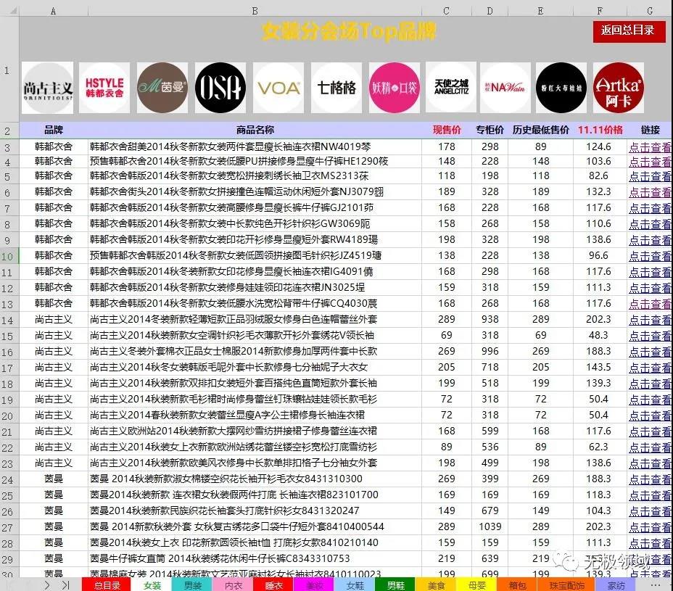Switch to the 总目录 sheet tab
Image resolution: width=673 pixels, height=591 pixels.
point(107,584)
